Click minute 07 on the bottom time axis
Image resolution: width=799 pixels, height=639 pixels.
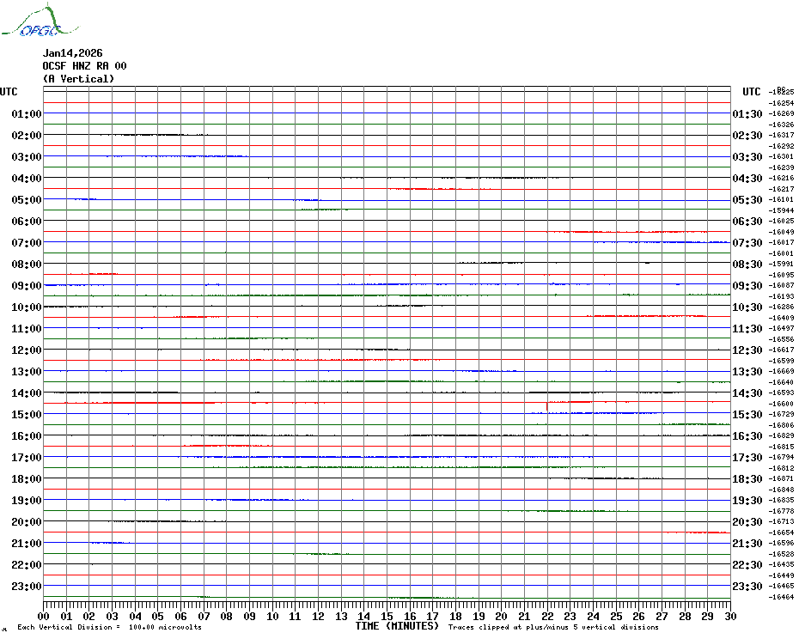[x=204, y=617]
